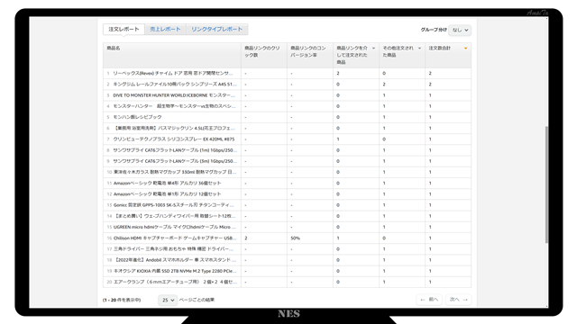This screenshot has height=324, width=577.
Task: Switch to the 注文レポート tab
Action: (124, 30)
